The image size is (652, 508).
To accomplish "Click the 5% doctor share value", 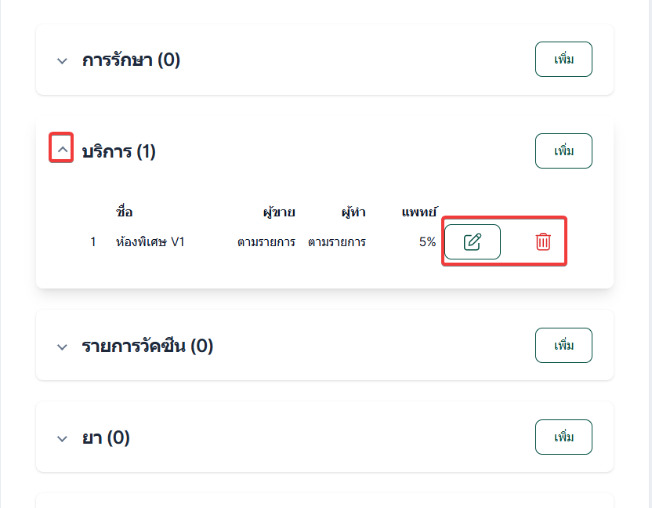I will (x=427, y=242).
